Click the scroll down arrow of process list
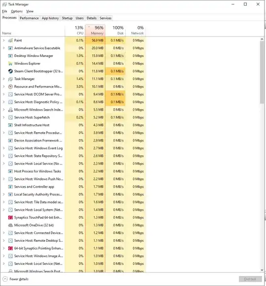 click(x=262, y=270)
